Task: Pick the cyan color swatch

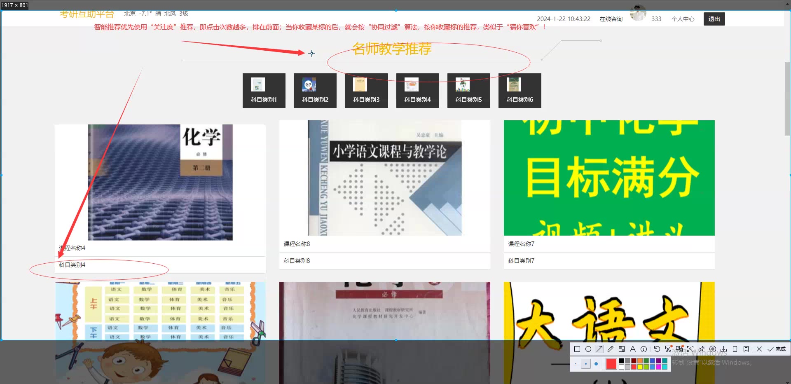Action: (x=665, y=367)
